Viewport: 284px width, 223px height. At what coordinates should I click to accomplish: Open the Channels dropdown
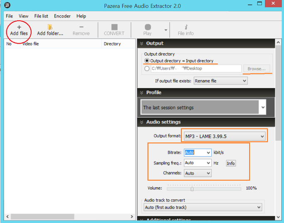pos(198,173)
